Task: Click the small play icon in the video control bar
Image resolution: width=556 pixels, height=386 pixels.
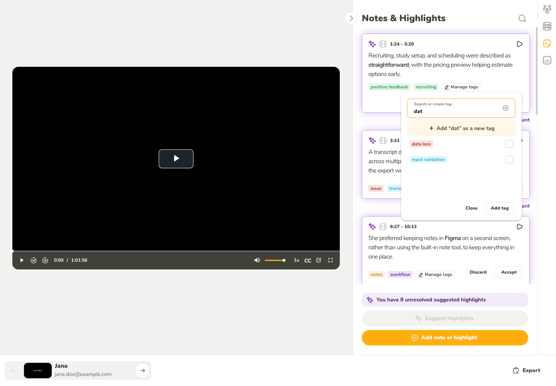Action: pos(22,260)
